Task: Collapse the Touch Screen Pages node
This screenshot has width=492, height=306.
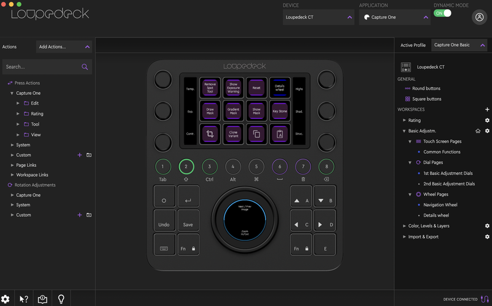Action: (410, 142)
